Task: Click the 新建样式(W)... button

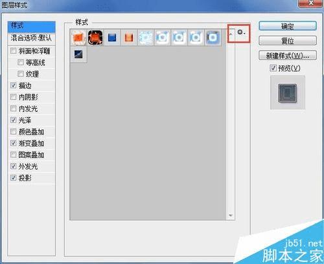Action: click(288, 56)
